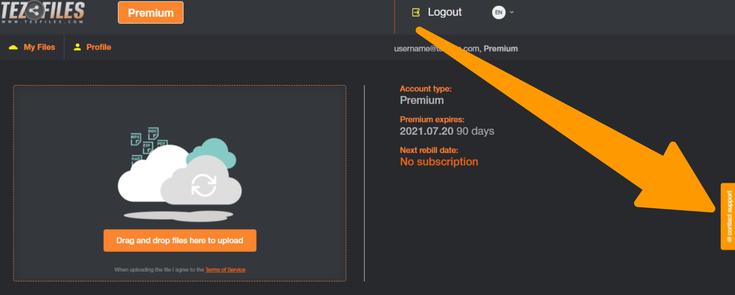
Task: Click the No subscription text
Action: 439,162
